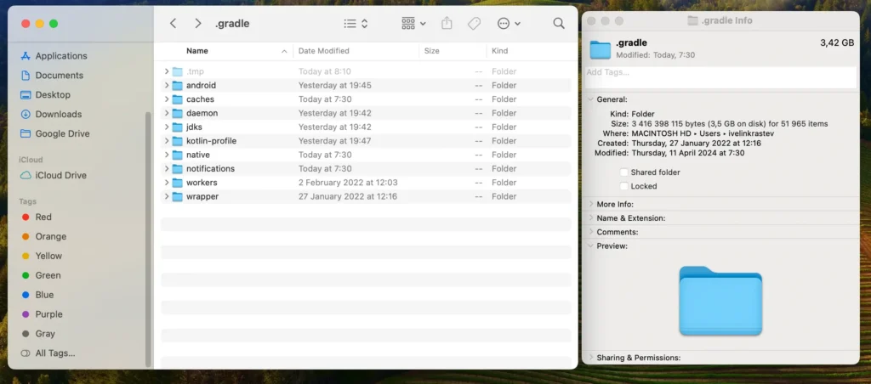Click All Tags… in sidebar

pos(54,353)
